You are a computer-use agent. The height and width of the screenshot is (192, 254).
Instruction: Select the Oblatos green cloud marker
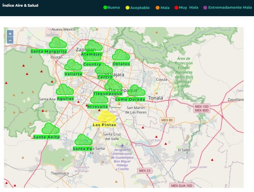[121, 55]
